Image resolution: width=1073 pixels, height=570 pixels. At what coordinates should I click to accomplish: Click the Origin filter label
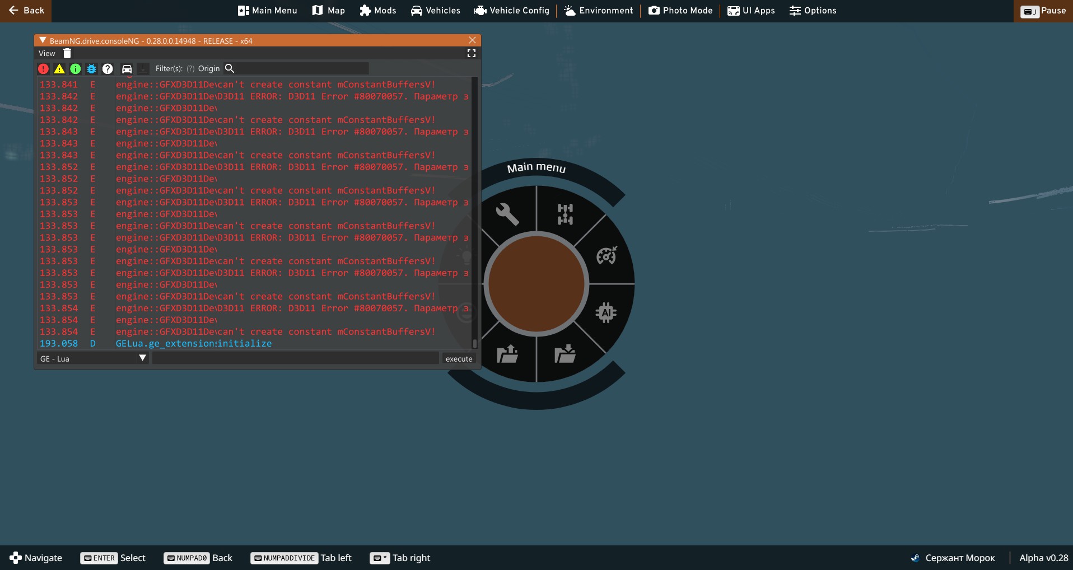pos(209,68)
